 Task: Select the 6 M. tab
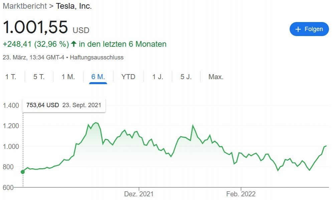pos(98,77)
